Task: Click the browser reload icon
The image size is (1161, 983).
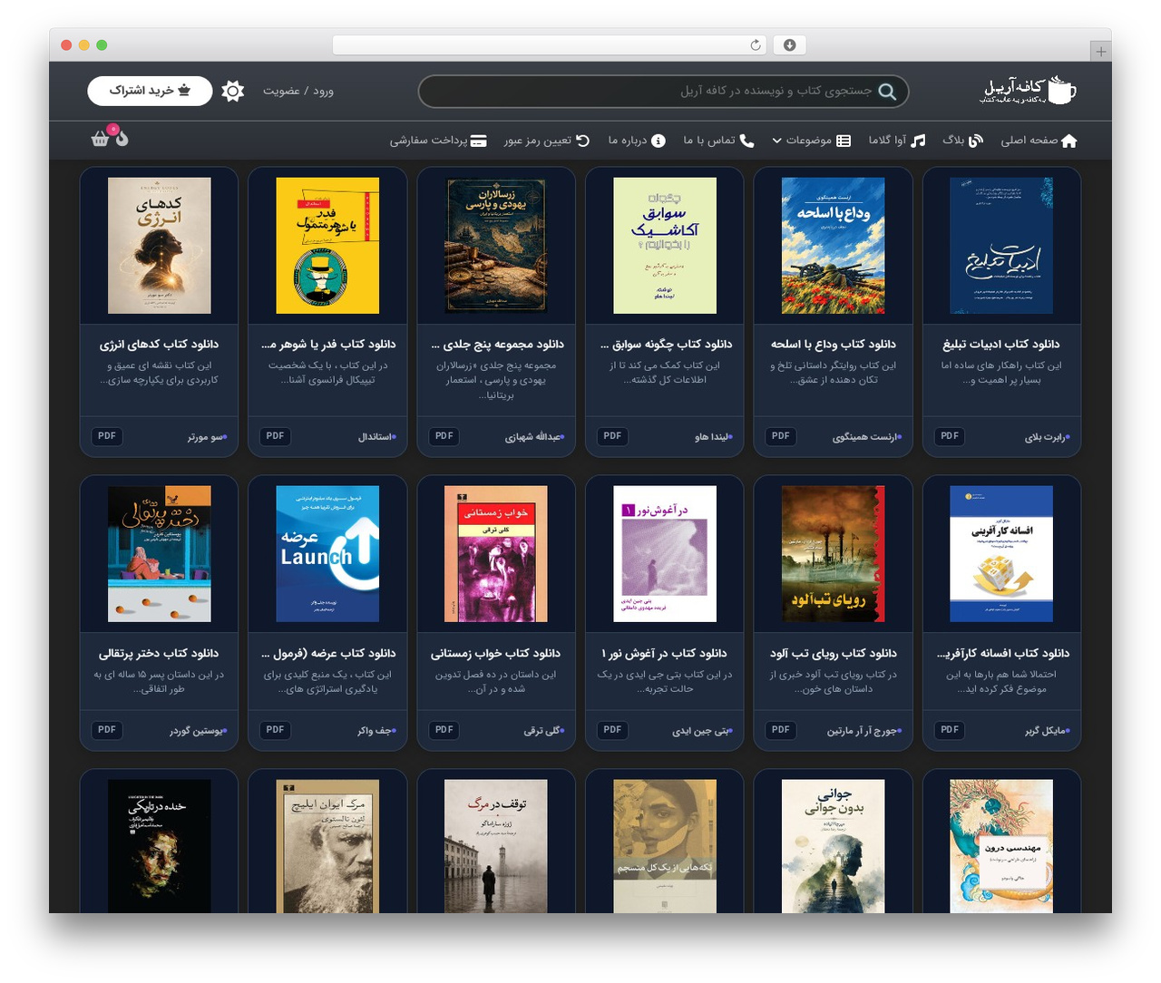Action: [756, 45]
